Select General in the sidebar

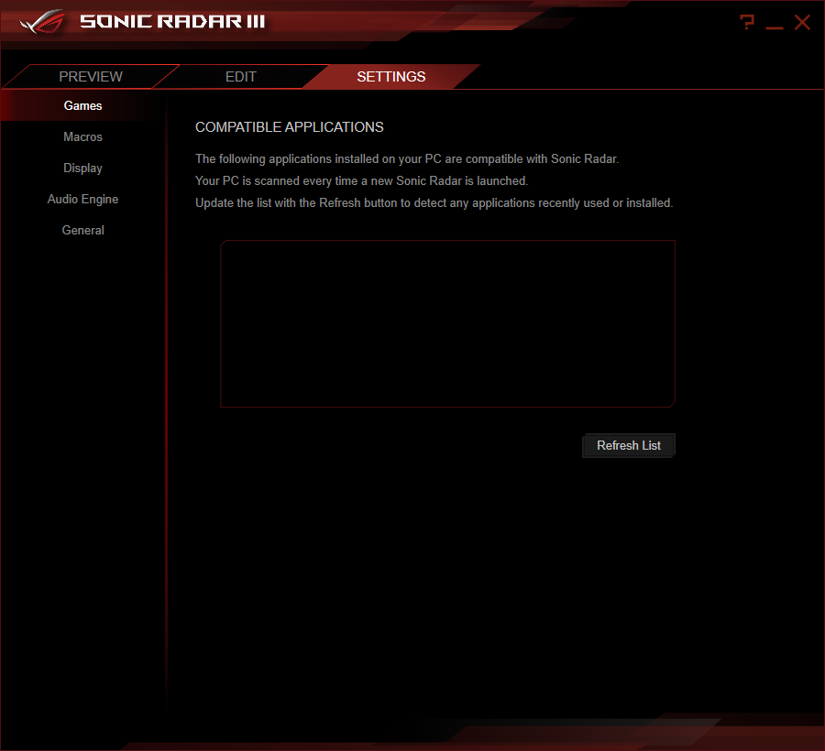82,230
